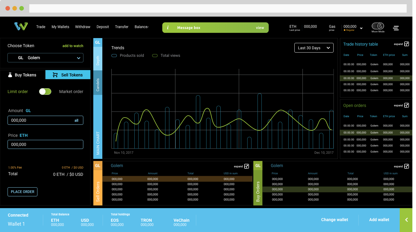
Task: Click the 1.00% Fee label
Action: click(x=15, y=167)
